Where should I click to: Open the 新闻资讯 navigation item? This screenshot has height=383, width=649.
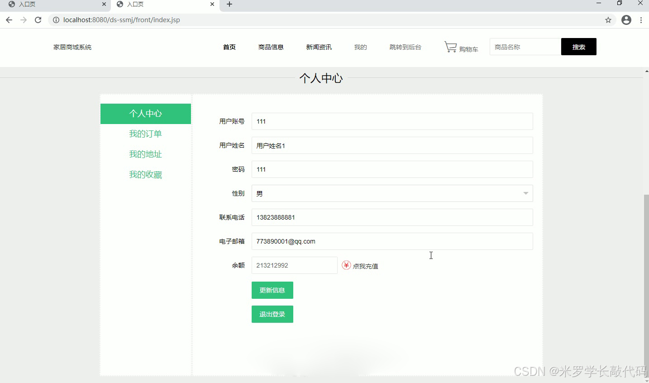[x=319, y=47]
